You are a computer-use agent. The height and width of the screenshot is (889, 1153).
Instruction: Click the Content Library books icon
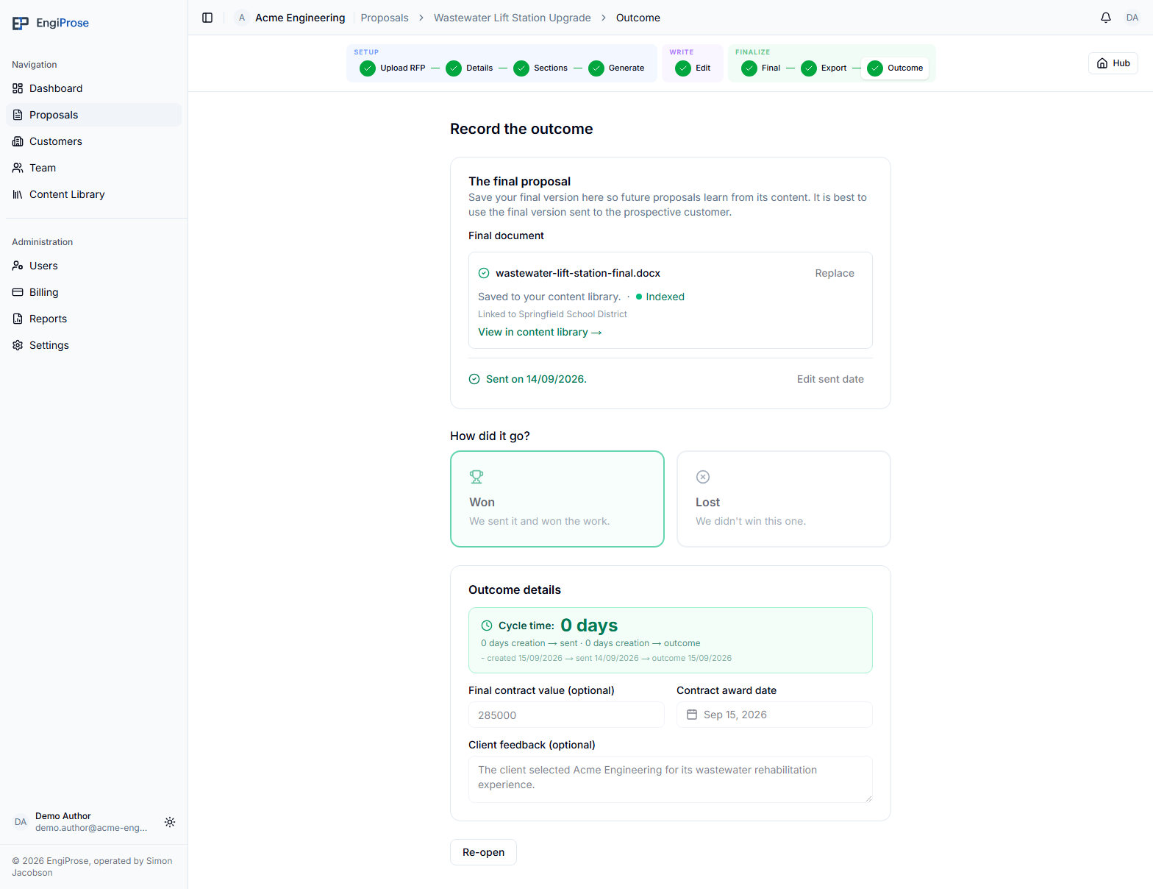click(18, 194)
